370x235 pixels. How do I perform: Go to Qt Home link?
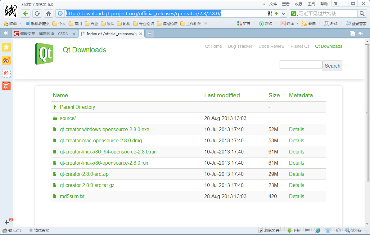tap(213, 46)
